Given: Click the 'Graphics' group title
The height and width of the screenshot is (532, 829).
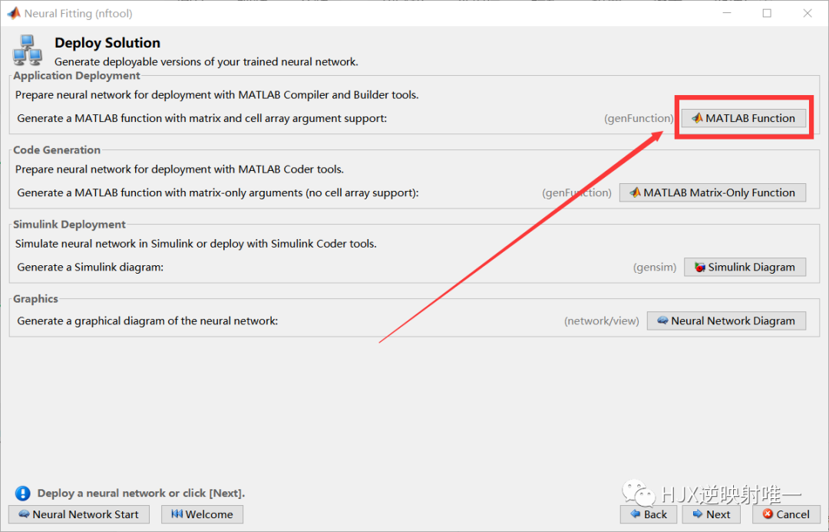Looking at the screenshot, I should 35,299.
